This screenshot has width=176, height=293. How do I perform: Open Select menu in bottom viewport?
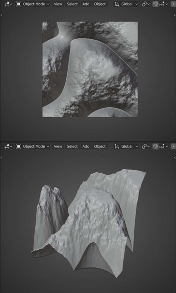coord(72,146)
